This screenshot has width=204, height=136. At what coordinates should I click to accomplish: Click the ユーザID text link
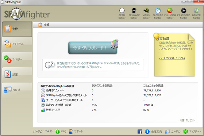[176, 132]
